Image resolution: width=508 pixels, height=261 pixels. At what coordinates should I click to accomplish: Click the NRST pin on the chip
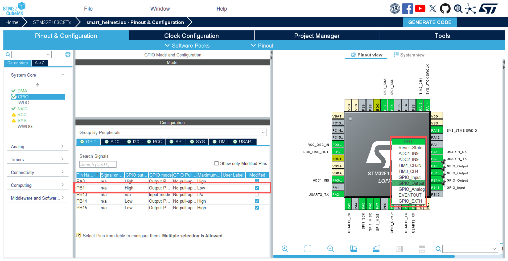(338, 159)
